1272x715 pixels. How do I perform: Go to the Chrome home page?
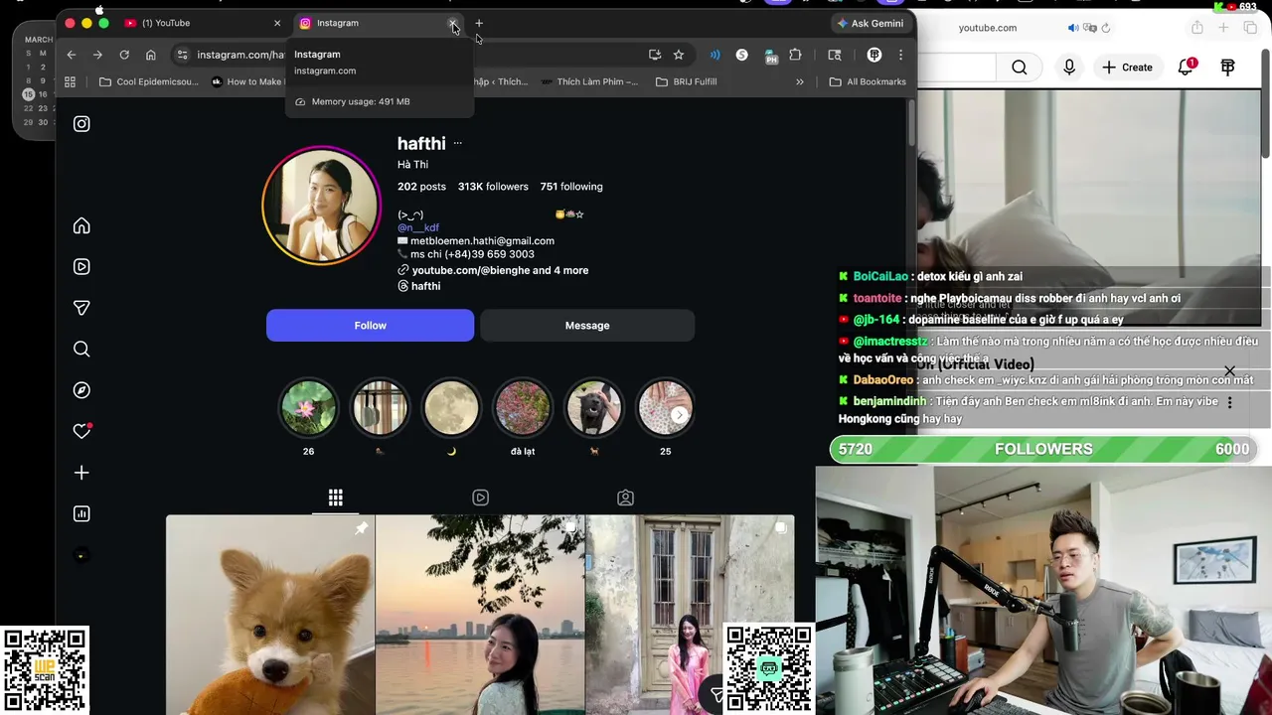151,55
